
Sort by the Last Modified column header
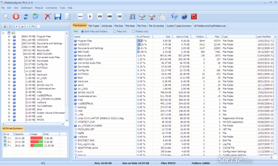265,37
